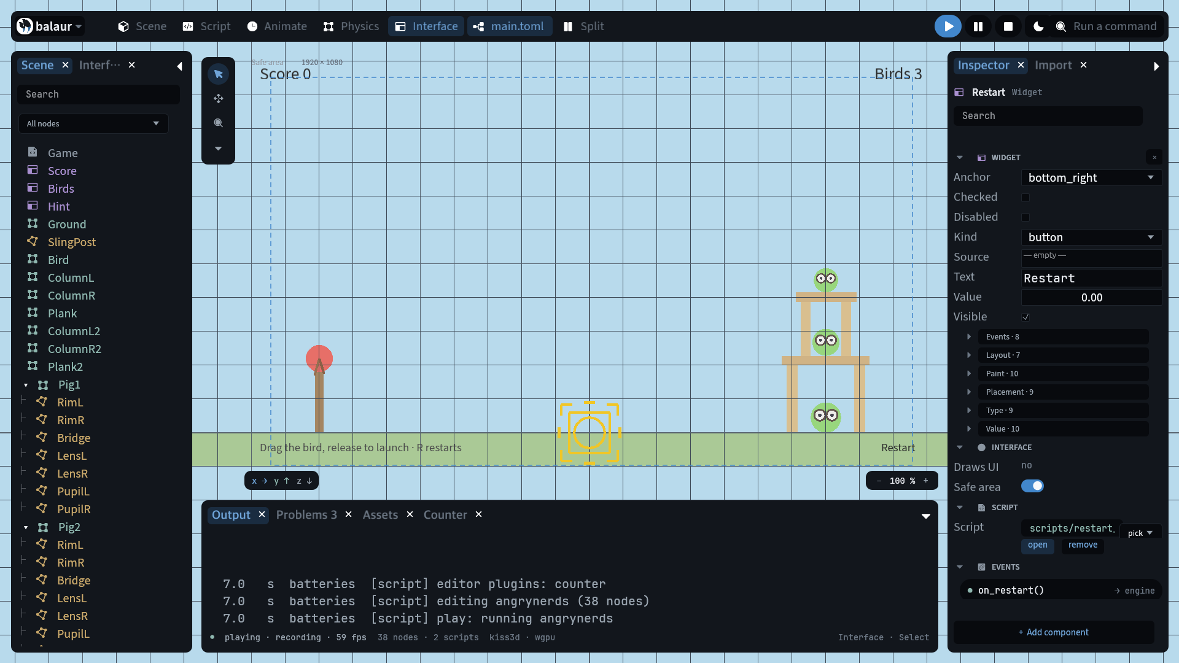
Task: Close the Problems 3 tab
Action: tap(348, 514)
